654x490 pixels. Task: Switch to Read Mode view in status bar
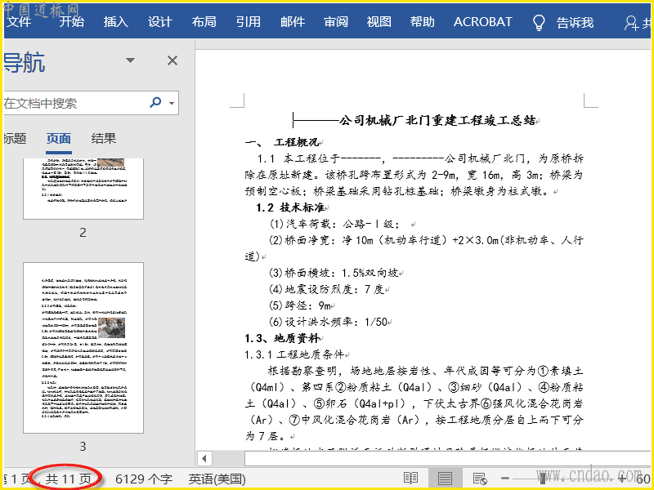click(x=410, y=478)
